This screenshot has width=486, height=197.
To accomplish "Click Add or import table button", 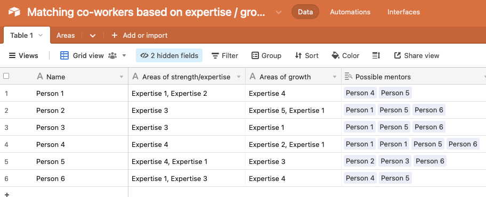I will pyautogui.click(x=140, y=35).
